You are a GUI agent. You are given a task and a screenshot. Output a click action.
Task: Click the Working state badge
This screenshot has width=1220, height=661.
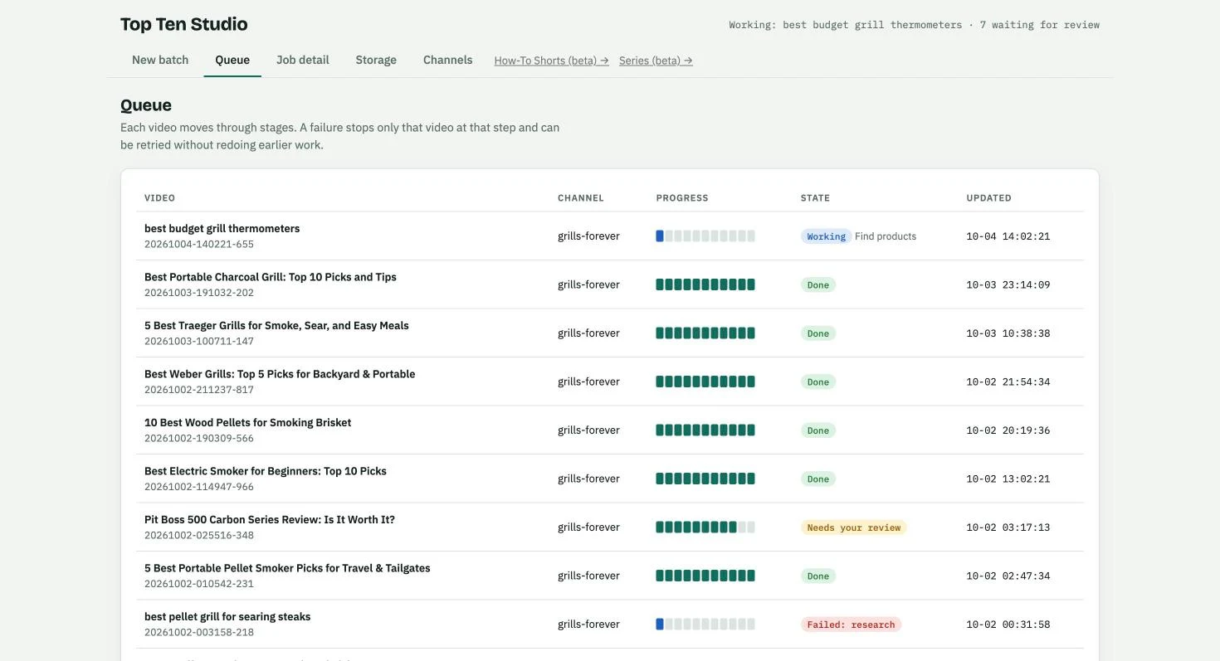pos(826,236)
